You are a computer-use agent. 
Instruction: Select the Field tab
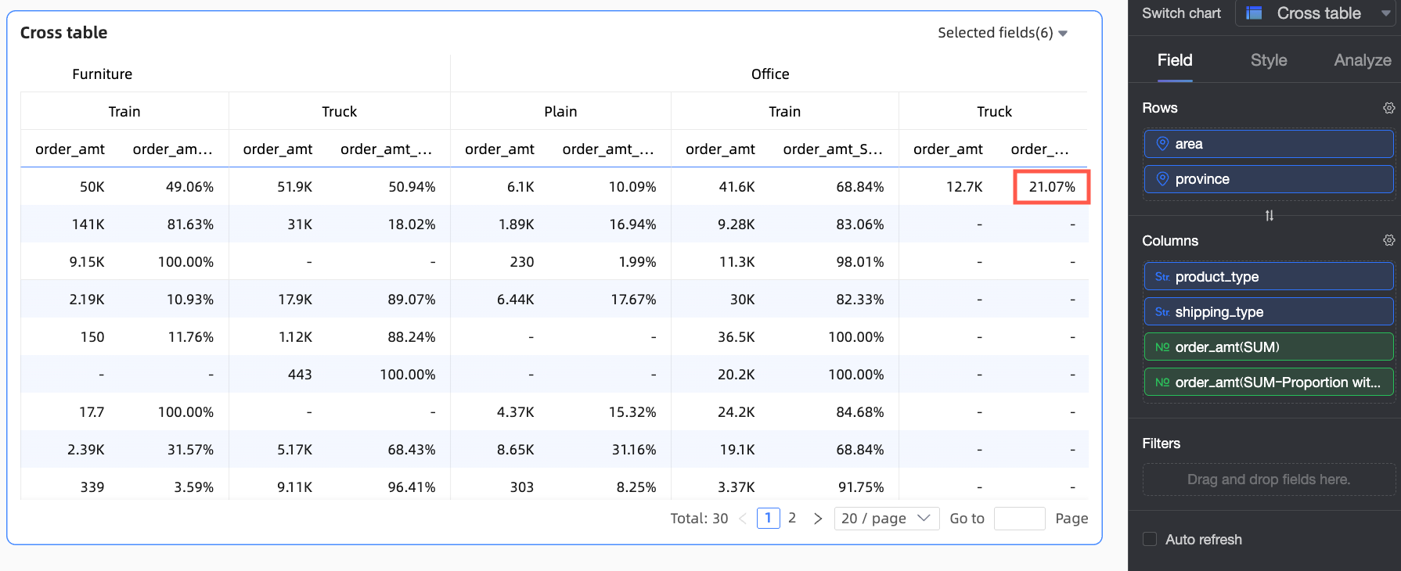[1175, 60]
